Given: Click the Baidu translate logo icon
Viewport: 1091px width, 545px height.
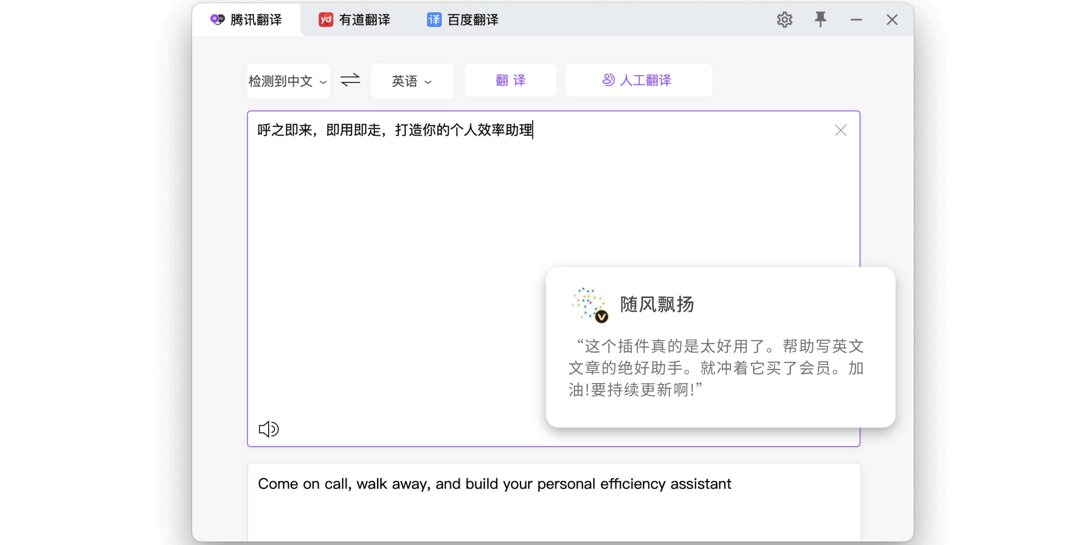Looking at the screenshot, I should coord(434,20).
